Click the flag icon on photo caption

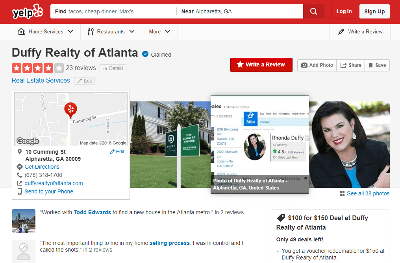pyautogui.click(x=306, y=179)
